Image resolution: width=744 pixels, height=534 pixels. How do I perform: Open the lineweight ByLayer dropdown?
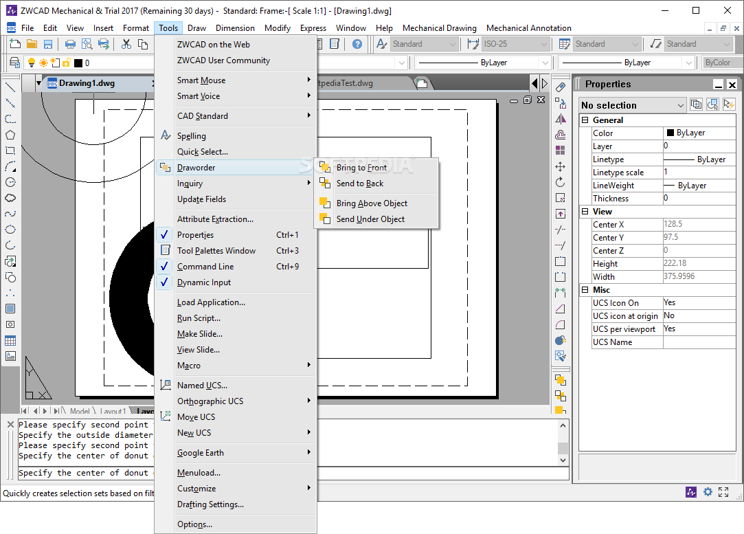pyautogui.click(x=627, y=63)
